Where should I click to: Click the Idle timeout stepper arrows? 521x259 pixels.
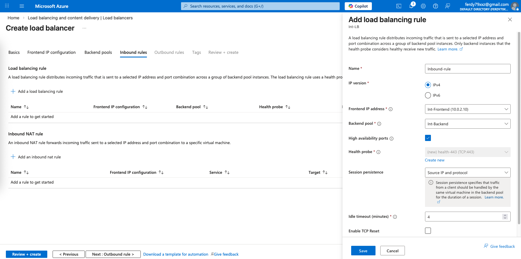[x=505, y=217]
